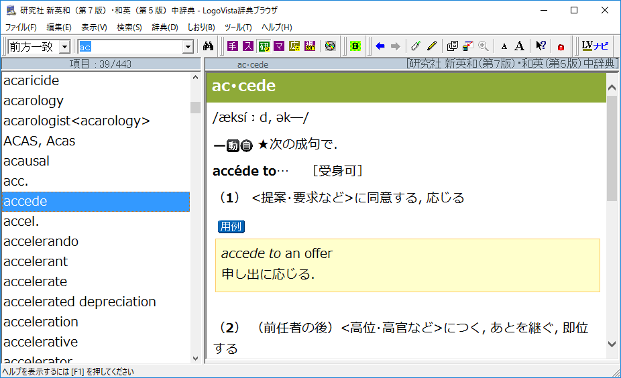
Task: Click the binoculars search icon
Action: pos(209,46)
